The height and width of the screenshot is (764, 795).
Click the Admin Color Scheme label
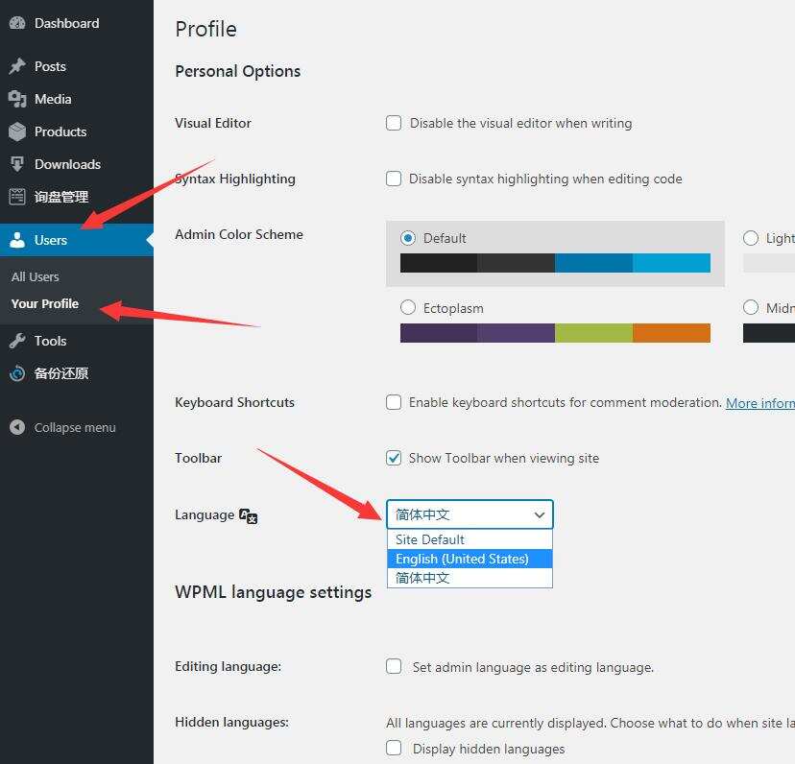[x=239, y=234]
